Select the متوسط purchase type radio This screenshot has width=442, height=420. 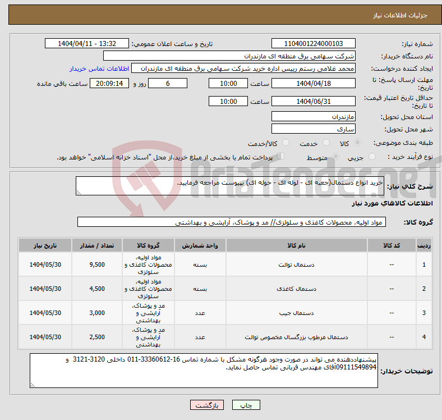pos(335,156)
